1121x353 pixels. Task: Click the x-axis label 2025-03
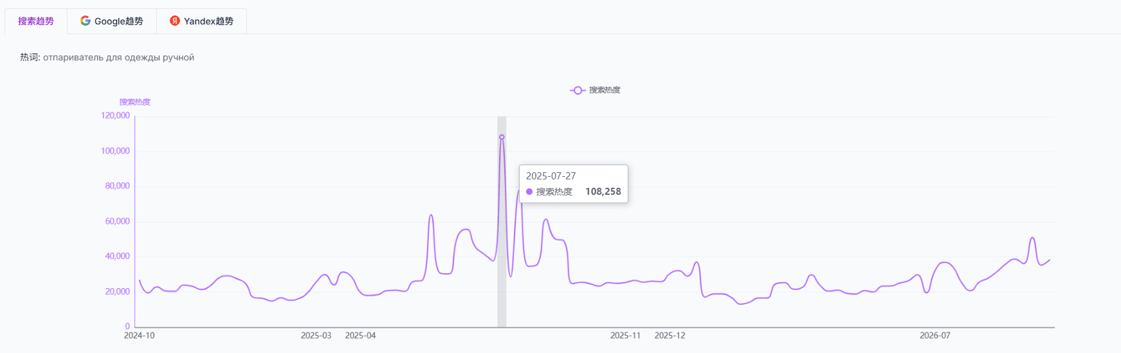(316, 336)
